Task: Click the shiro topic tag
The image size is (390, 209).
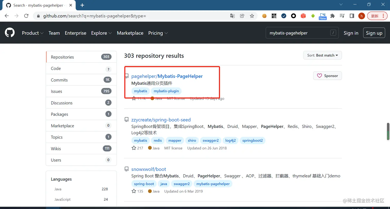Action: click(192, 141)
